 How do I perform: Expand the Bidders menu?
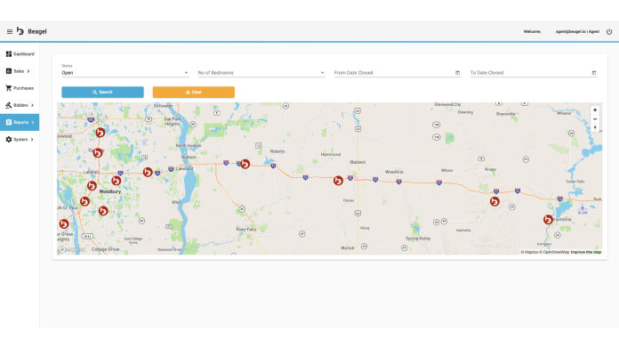[20, 105]
